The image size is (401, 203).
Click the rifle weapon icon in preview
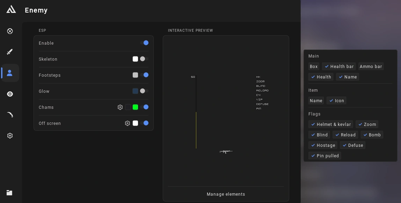coord(226,152)
